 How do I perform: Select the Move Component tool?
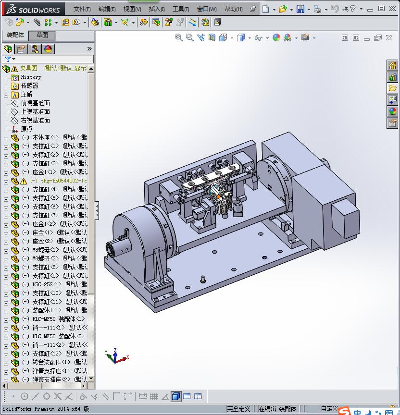(x=76, y=22)
